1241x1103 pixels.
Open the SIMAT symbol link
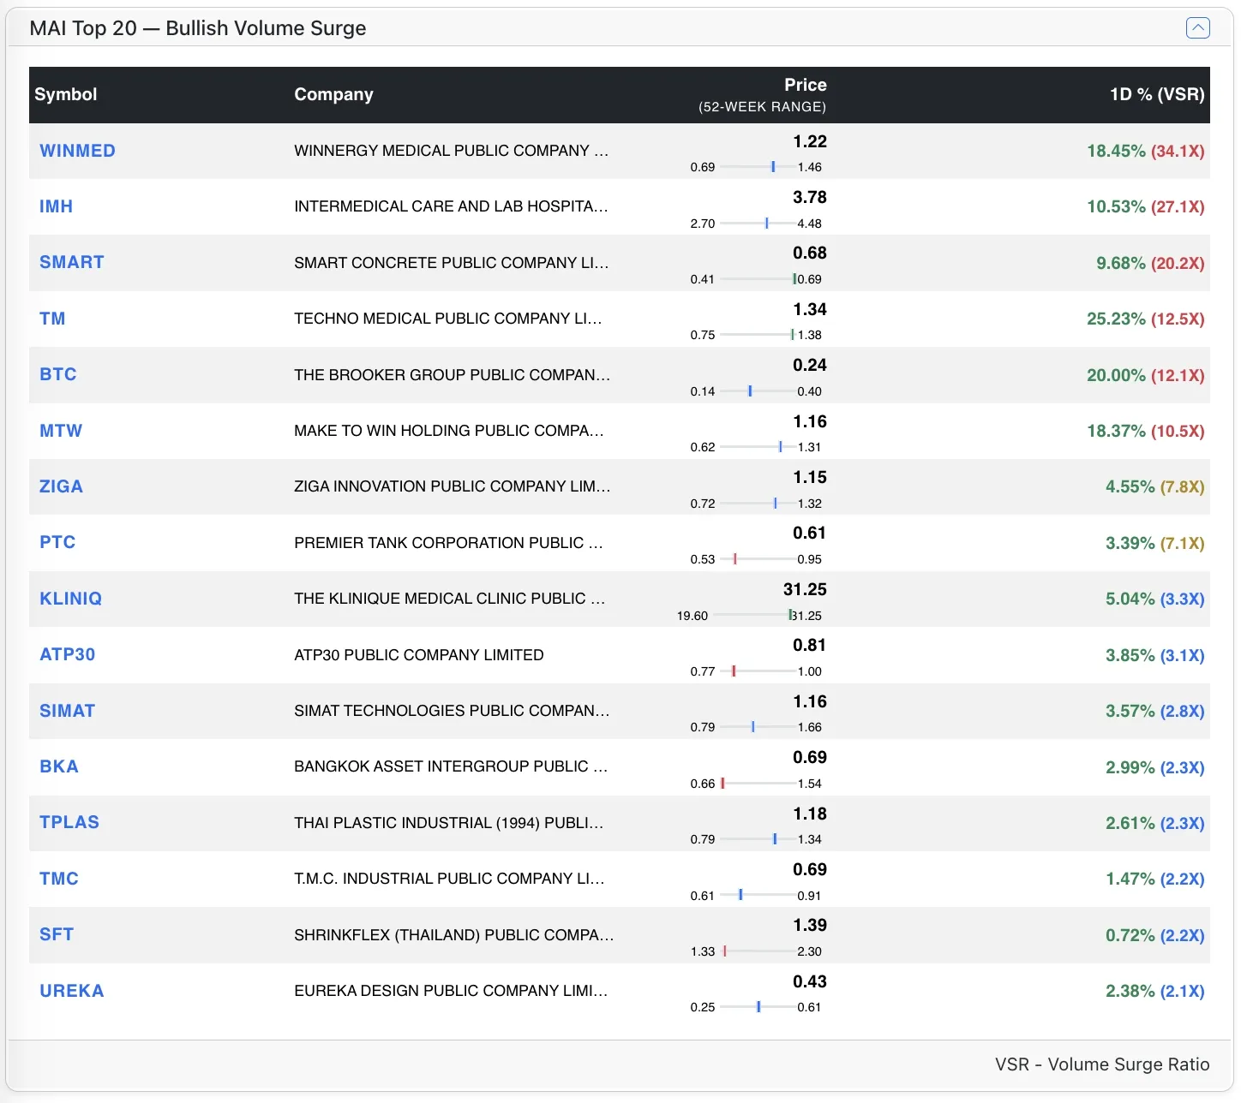tap(67, 711)
